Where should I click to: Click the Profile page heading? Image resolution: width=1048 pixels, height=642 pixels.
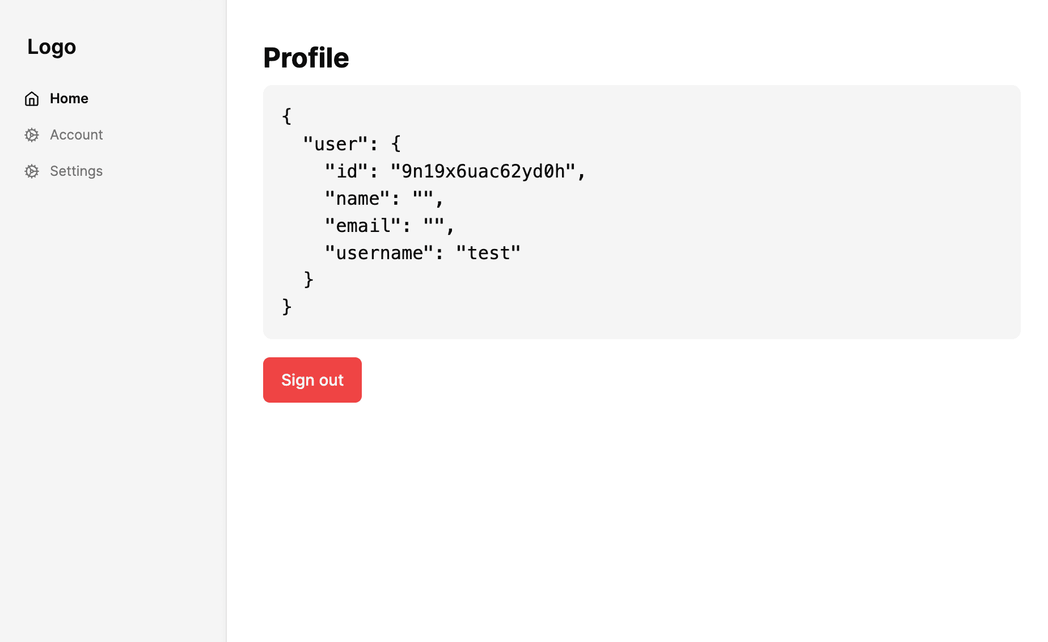(x=306, y=58)
